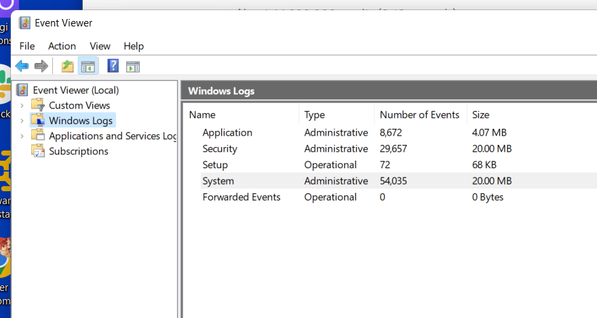
Task: Open the View menu
Action: click(100, 46)
